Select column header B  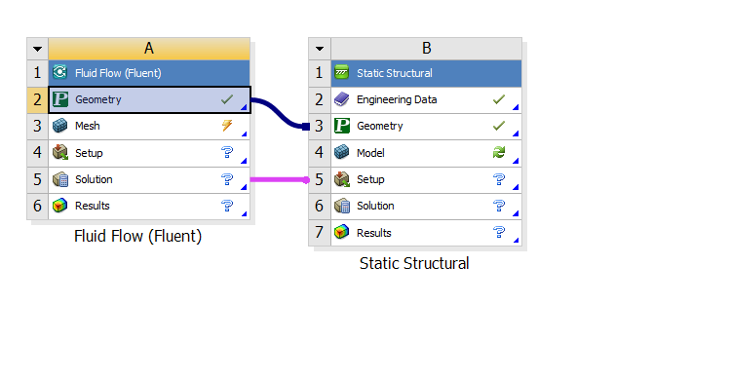coord(427,49)
